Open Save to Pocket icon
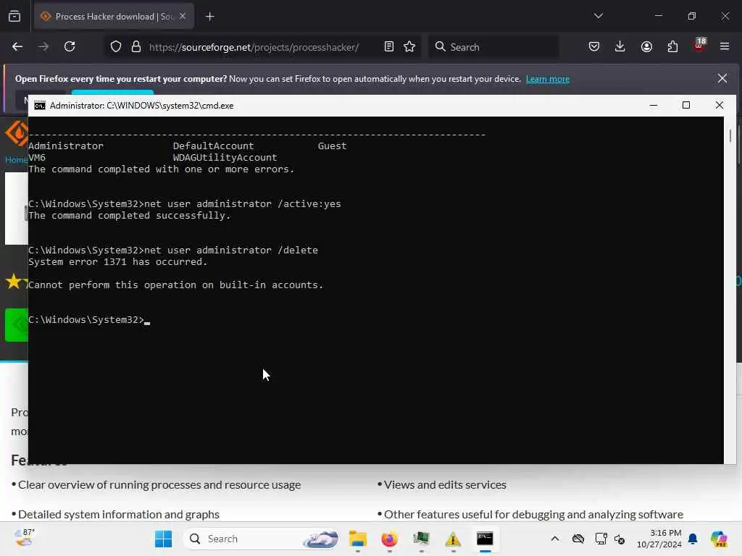The image size is (742, 556). (594, 46)
